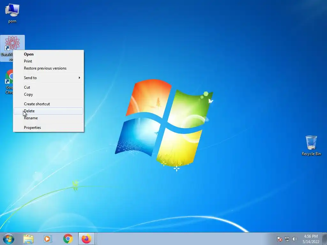Choose Cut in the context menu
327x245 pixels.
[x=49, y=87]
